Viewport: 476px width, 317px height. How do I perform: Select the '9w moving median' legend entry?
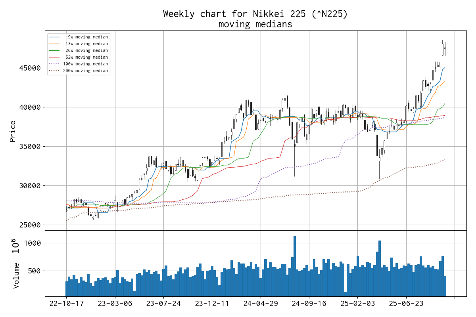(79, 37)
